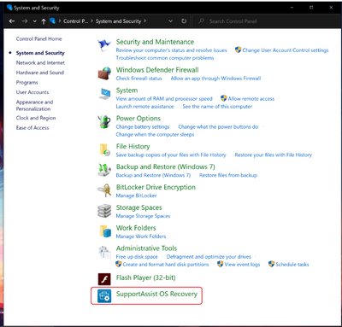Open the System computer monitor icon
342x327 pixels.
coord(104,94)
